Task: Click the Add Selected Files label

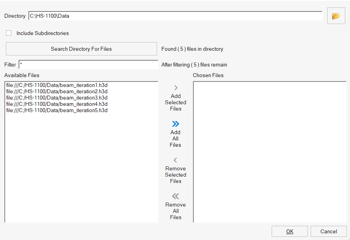Action: click(176, 102)
